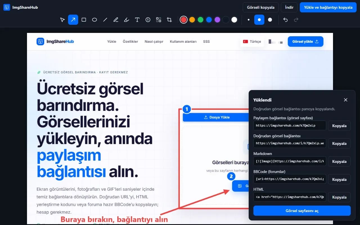Image resolution: width=360 pixels, height=225 pixels.
Task: Select the pointer selection tool
Action: [62, 20]
